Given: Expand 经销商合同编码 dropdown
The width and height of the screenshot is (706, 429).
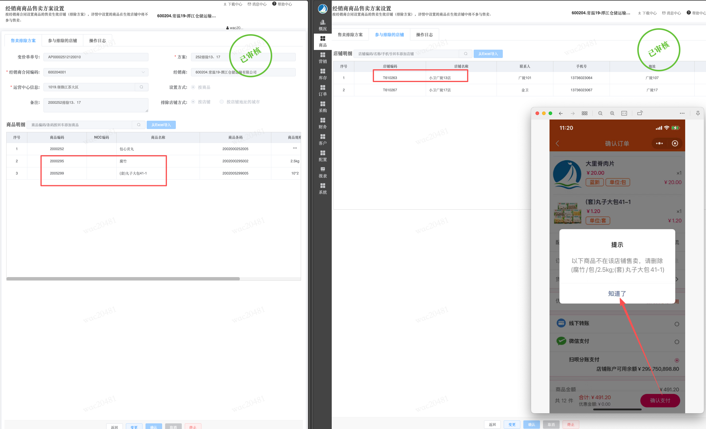Looking at the screenshot, I should tap(143, 72).
